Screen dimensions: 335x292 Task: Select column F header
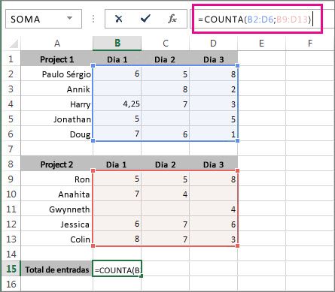[x=310, y=44]
